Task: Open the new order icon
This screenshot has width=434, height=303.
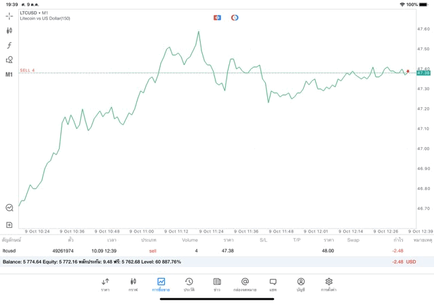Action: coord(9,225)
